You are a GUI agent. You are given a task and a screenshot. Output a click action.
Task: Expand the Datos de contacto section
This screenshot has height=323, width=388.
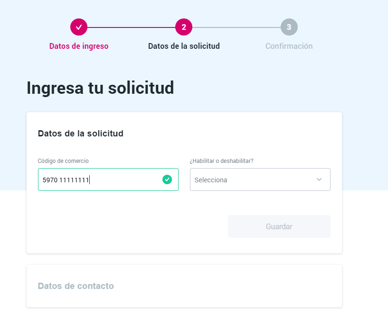(x=184, y=286)
